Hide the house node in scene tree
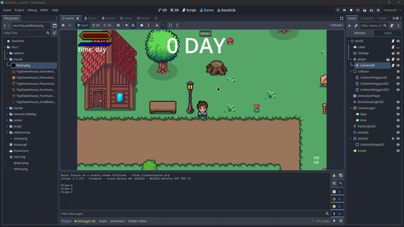 (x=398, y=151)
